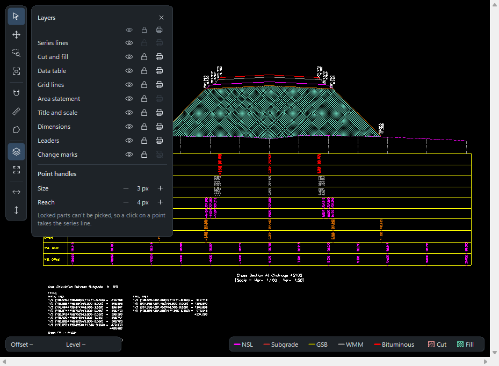Viewport: 499px width, 366px height.
Task: Click the Series lines layer name
Action: (53, 42)
